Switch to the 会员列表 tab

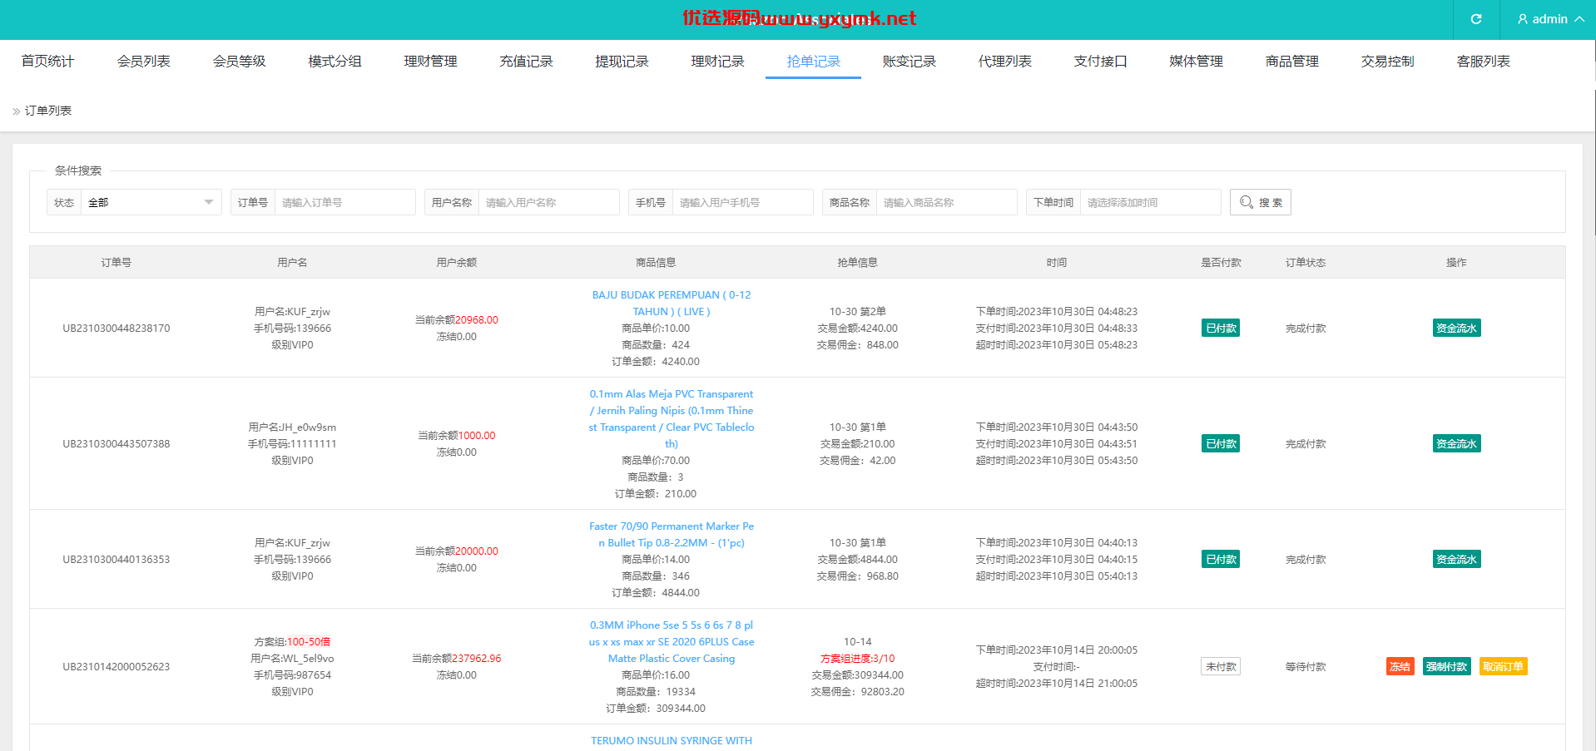click(x=143, y=61)
